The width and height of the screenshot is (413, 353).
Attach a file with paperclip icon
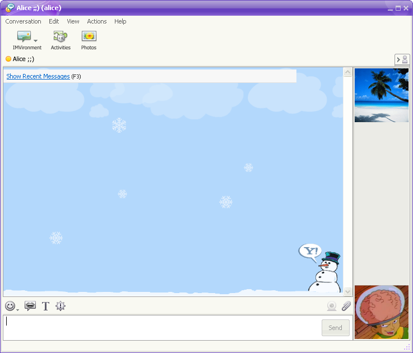(346, 306)
